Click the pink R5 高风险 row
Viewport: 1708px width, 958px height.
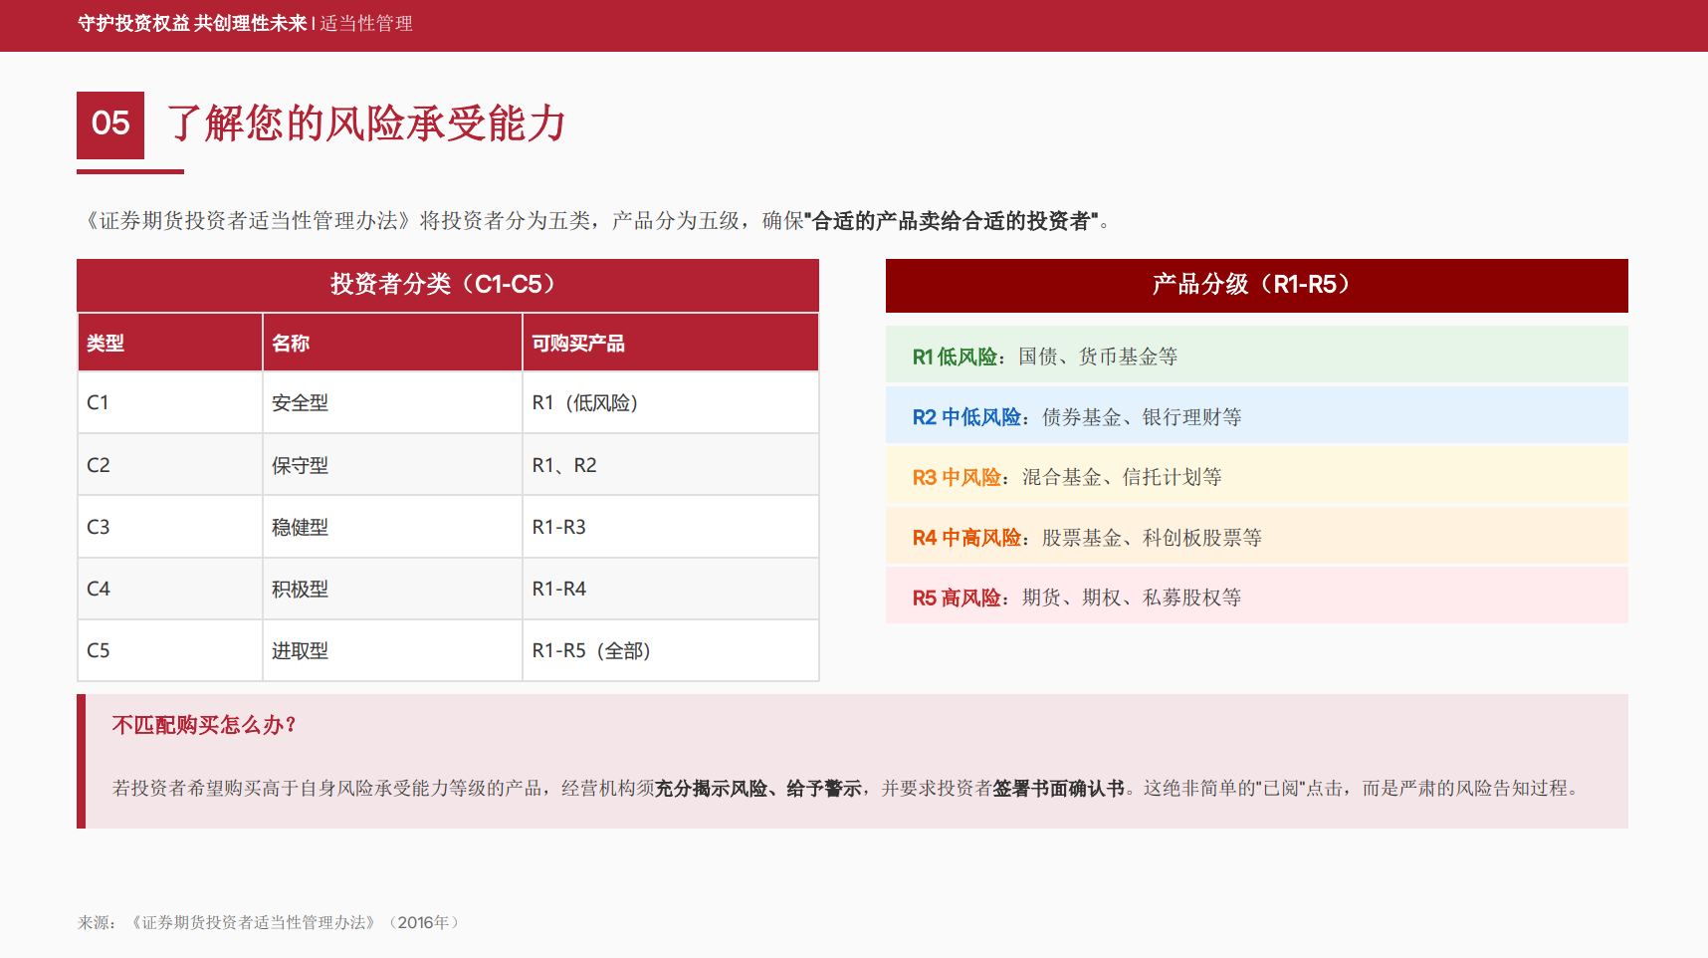point(1256,596)
